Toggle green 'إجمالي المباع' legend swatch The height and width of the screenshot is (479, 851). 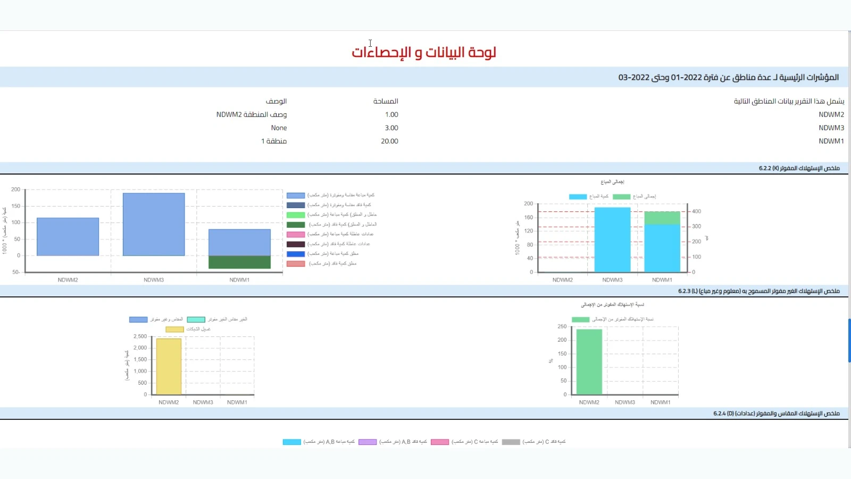click(621, 196)
